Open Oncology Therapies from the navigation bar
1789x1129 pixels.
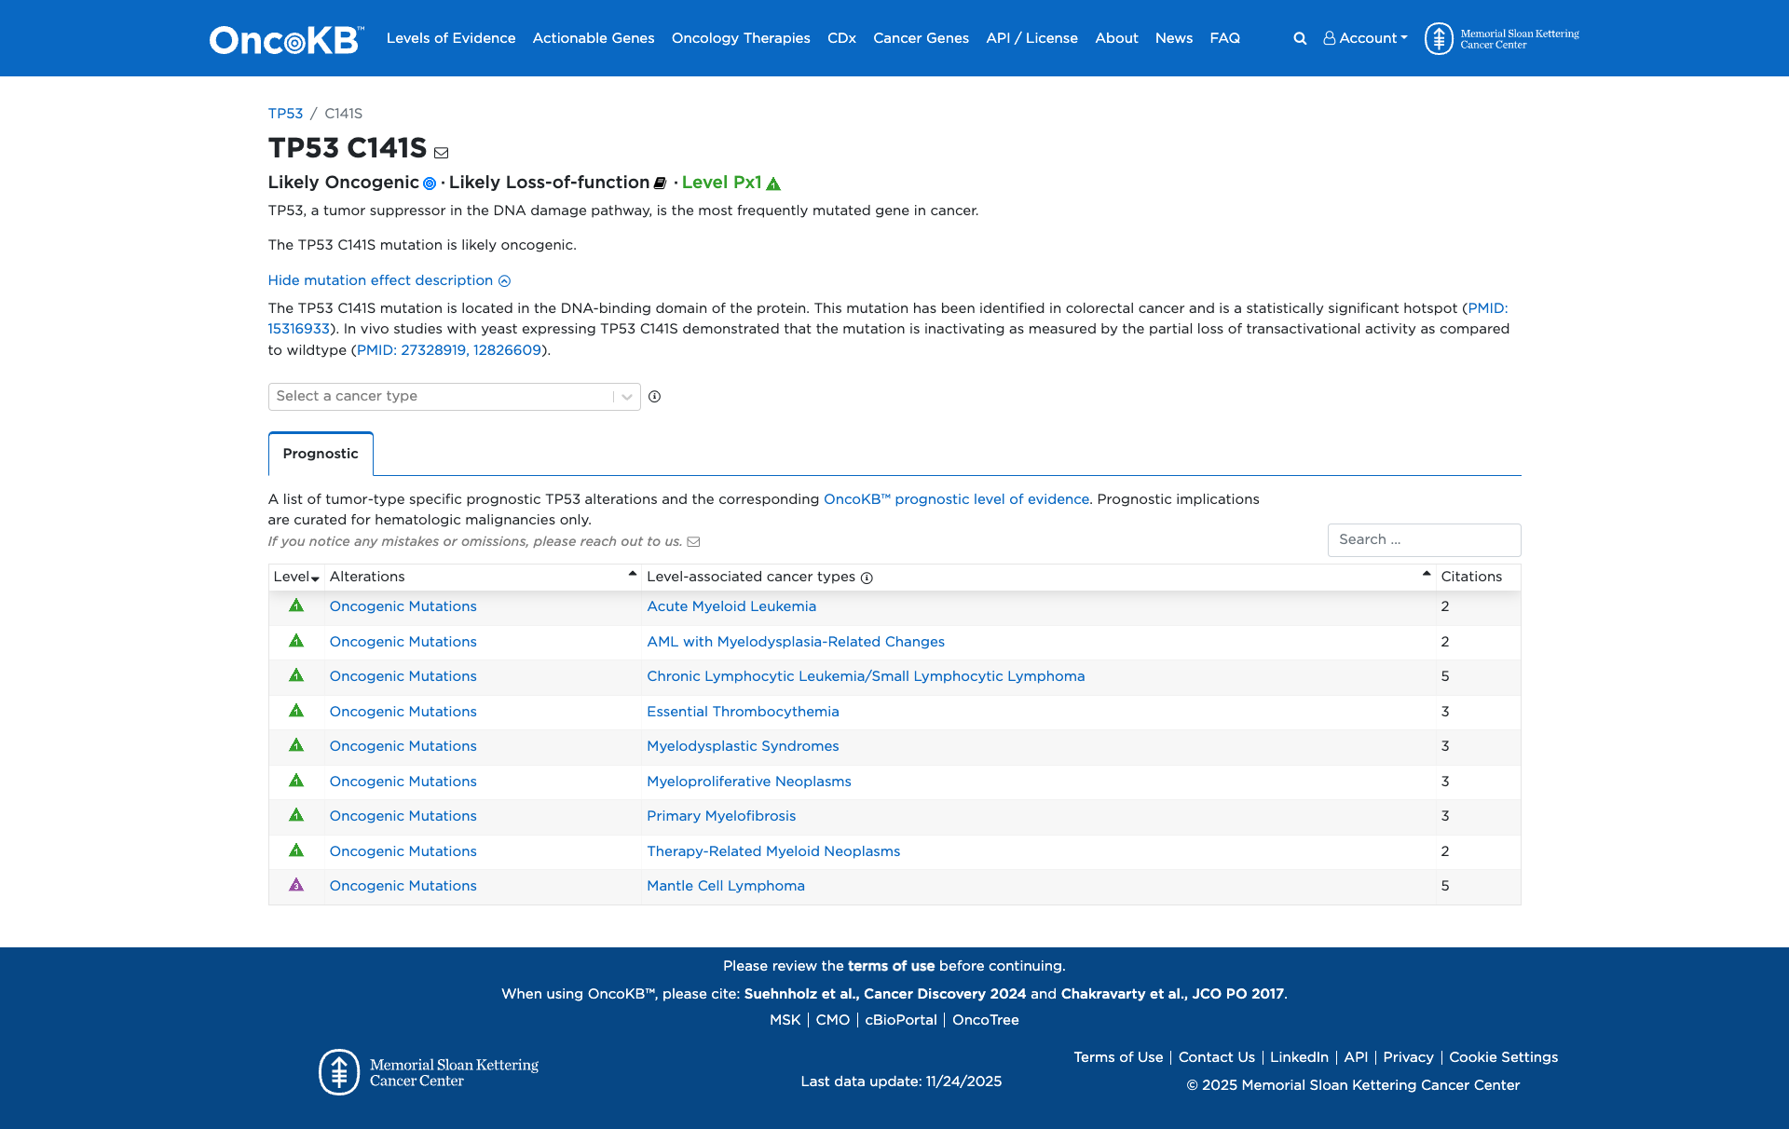pos(741,38)
